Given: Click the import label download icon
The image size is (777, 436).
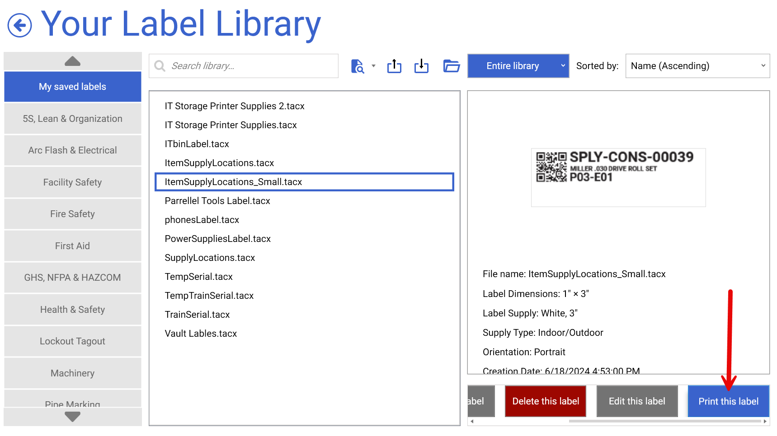Looking at the screenshot, I should coord(421,66).
